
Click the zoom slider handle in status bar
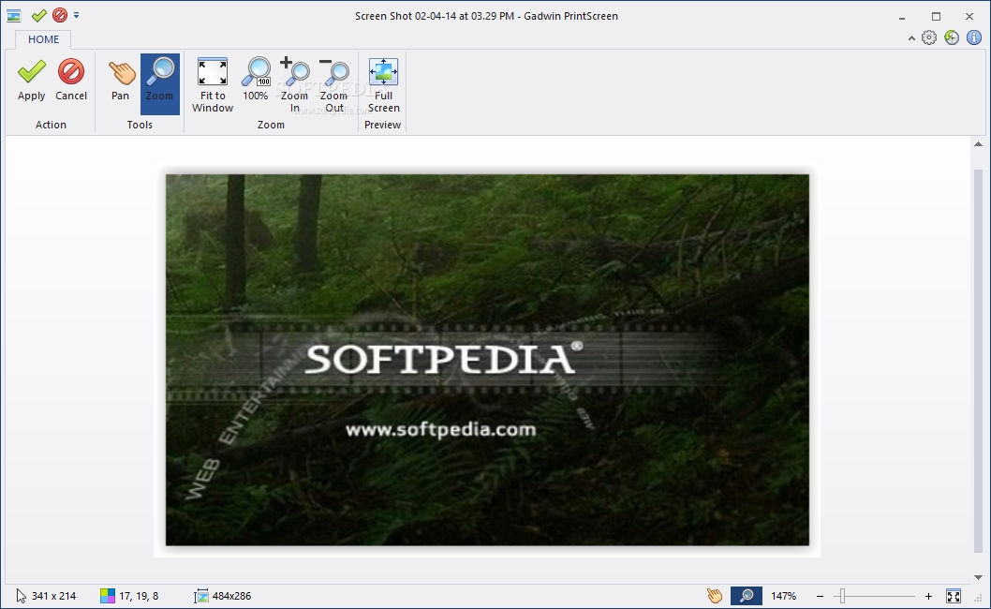[842, 596]
